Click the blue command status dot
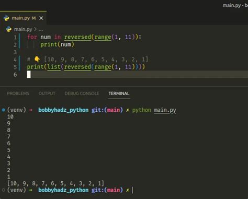The height and width of the screenshot is (199, 248). pyautogui.click(x=3, y=110)
